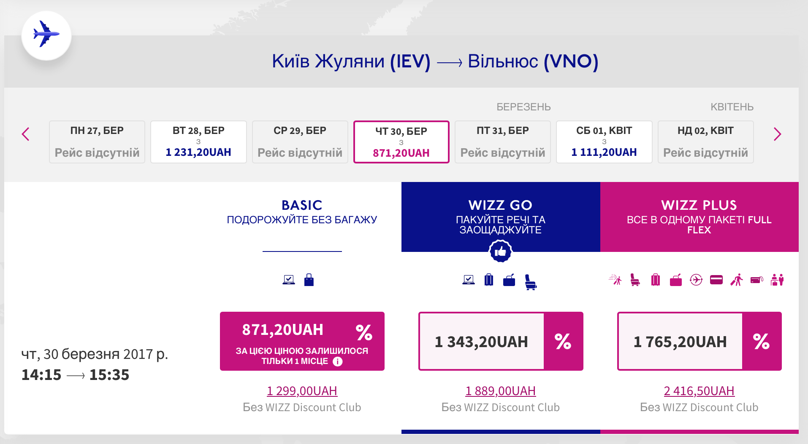
Task: Click WIZZ PLUS flight change airplane icon
Action: click(696, 280)
